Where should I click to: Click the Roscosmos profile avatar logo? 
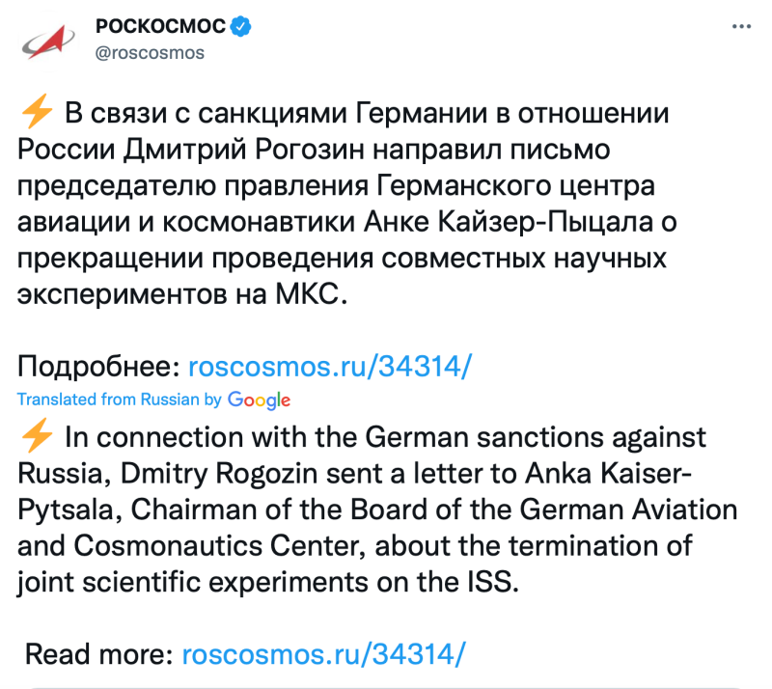45,40
